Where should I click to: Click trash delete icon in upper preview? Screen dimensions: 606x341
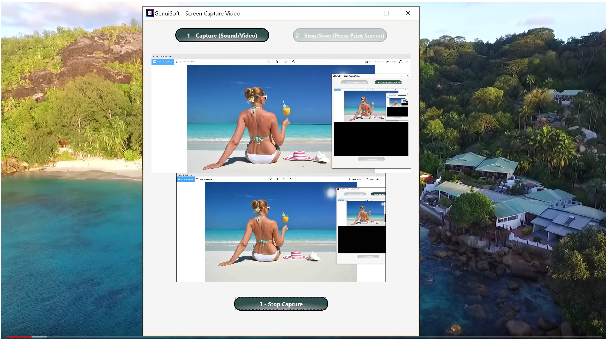(277, 62)
